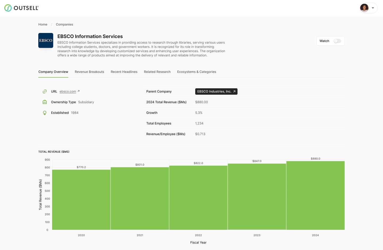The height and width of the screenshot is (250, 383).
Task: Navigate to Home via the breadcrumb
Action: 43,24
